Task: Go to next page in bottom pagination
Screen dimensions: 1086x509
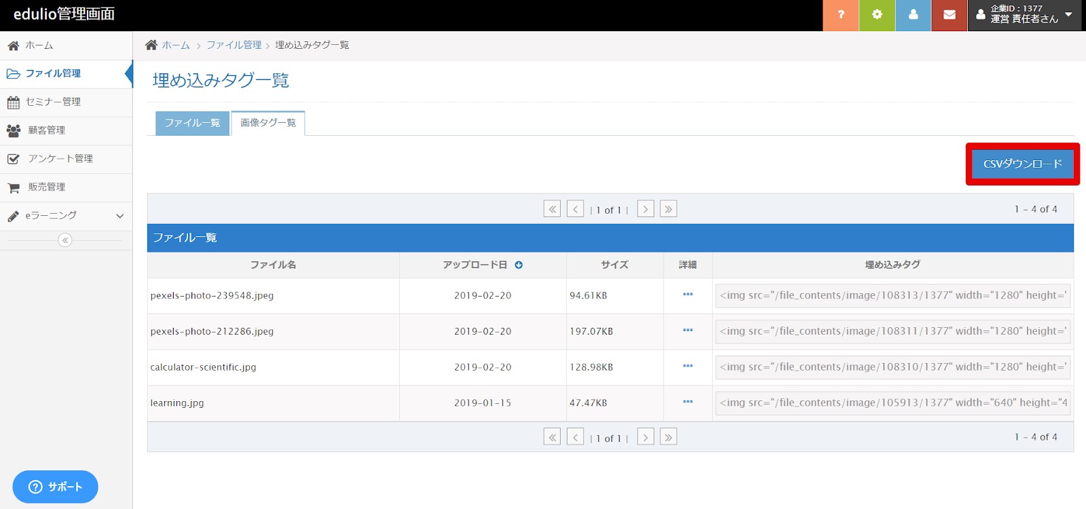Action: [645, 437]
